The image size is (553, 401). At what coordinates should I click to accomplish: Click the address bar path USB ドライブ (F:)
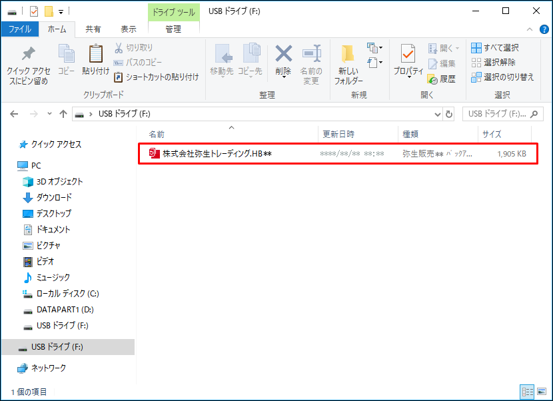click(124, 114)
